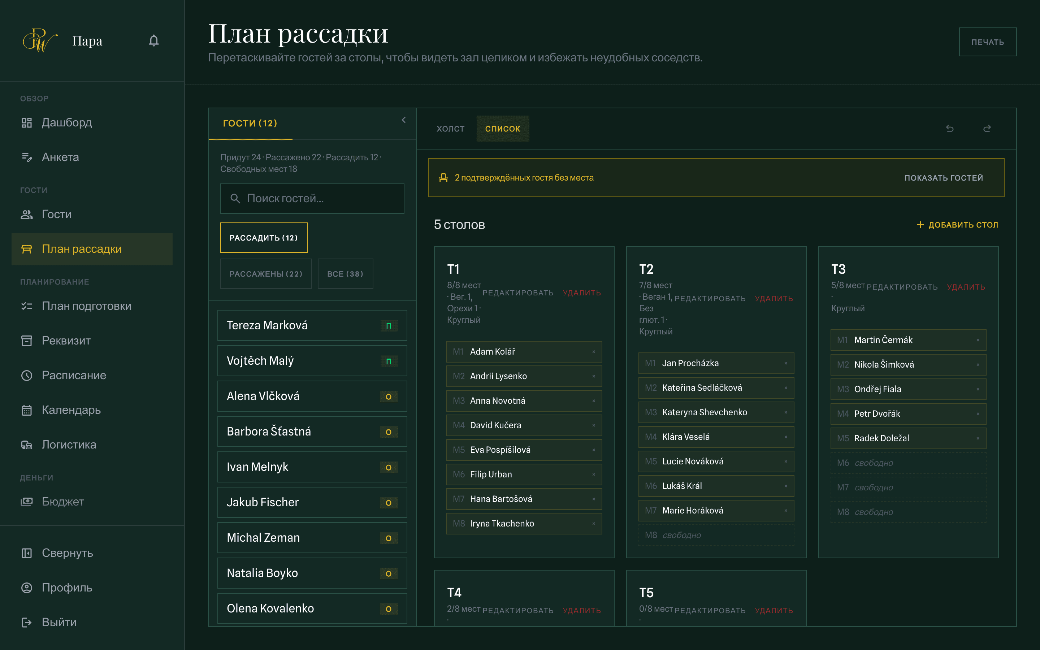This screenshot has height=650, width=1040.
Task: Unseat Martin Čermák from T3
Action: [x=978, y=340]
